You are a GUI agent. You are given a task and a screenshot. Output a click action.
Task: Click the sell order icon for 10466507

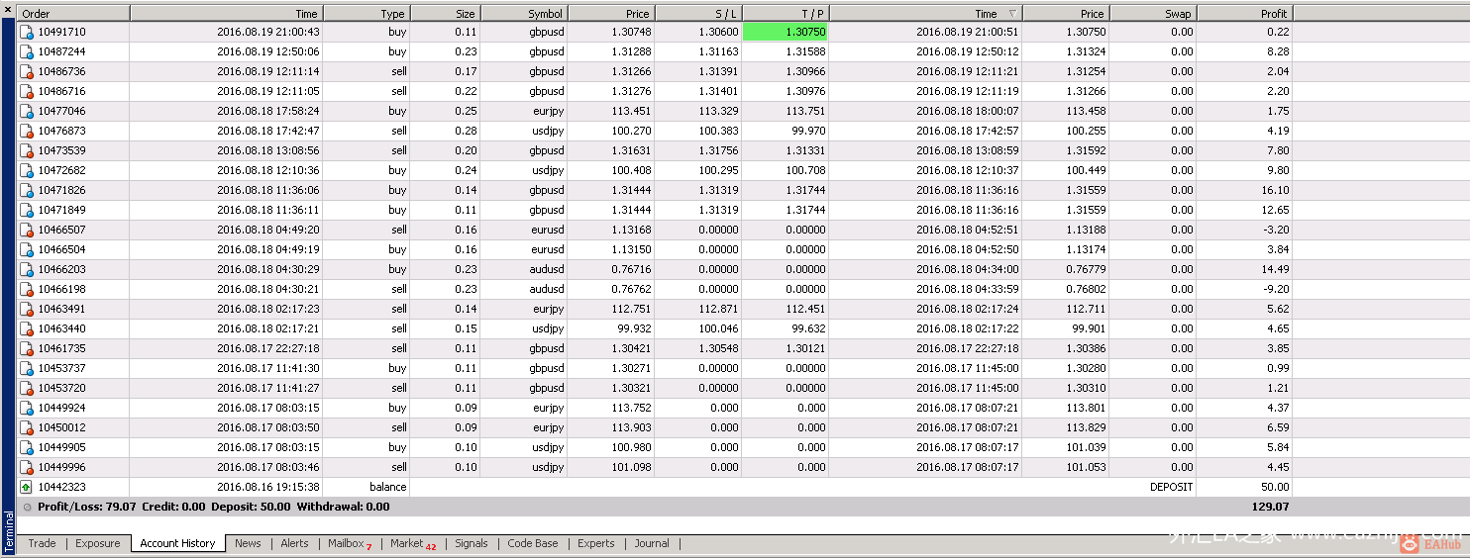point(27,230)
